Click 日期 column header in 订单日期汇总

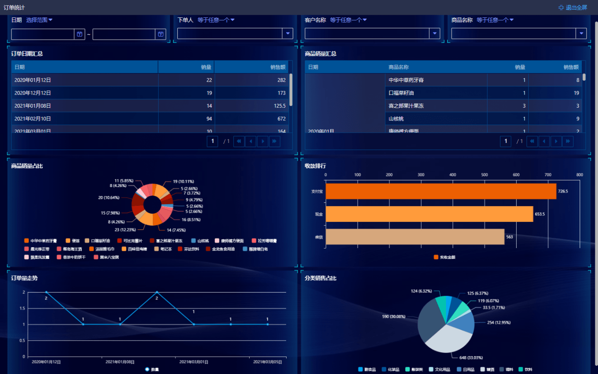84,67
